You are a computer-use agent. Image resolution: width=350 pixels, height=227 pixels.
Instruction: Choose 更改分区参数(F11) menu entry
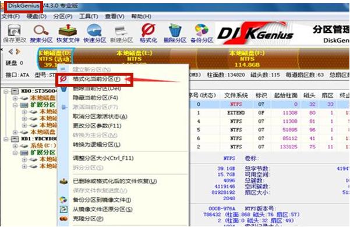point(97,126)
